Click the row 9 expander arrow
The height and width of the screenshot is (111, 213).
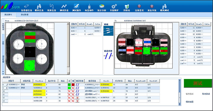7,88
